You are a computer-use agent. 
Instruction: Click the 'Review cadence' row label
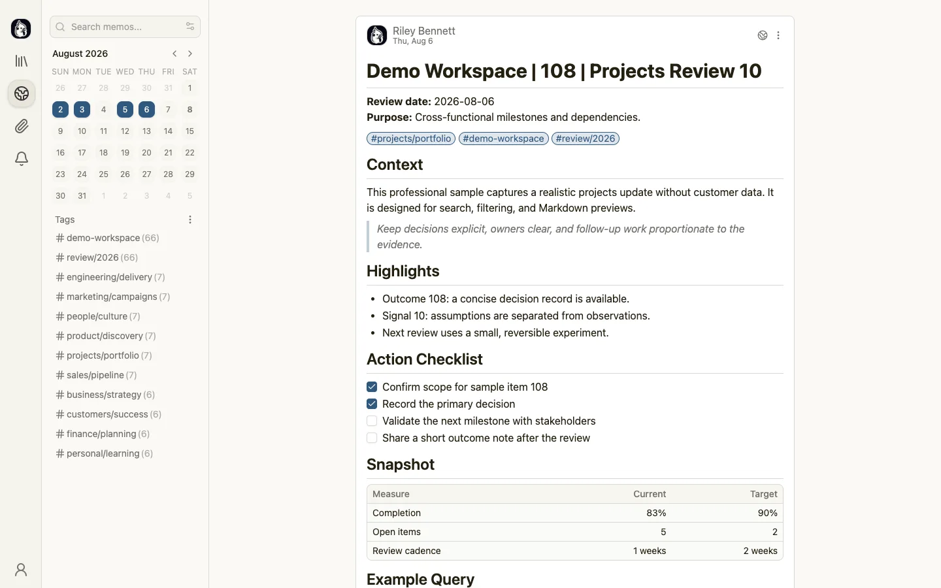406,551
